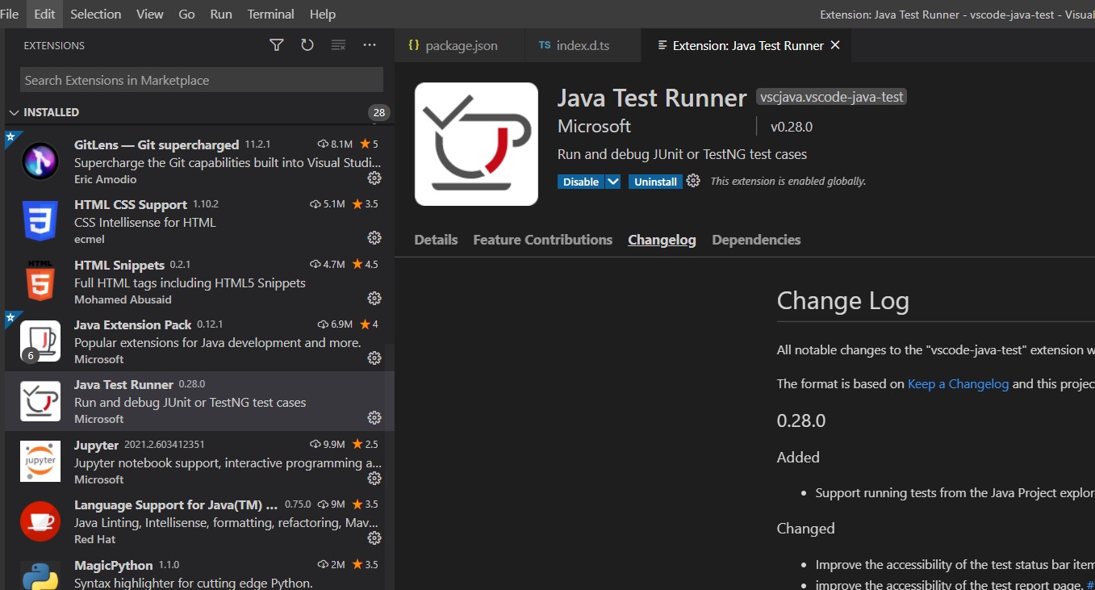Select Language Support for Java icon
Image resolution: width=1095 pixels, height=590 pixels.
(x=40, y=521)
